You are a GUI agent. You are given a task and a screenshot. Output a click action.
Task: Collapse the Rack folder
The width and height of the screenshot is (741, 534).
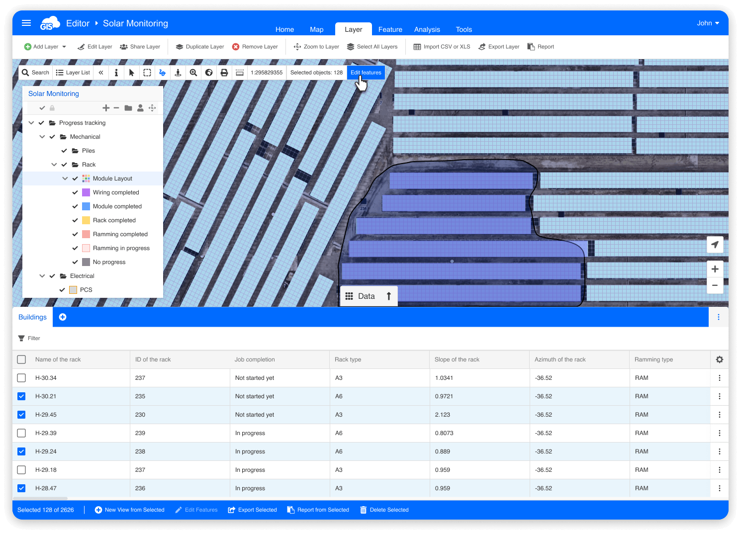point(54,165)
